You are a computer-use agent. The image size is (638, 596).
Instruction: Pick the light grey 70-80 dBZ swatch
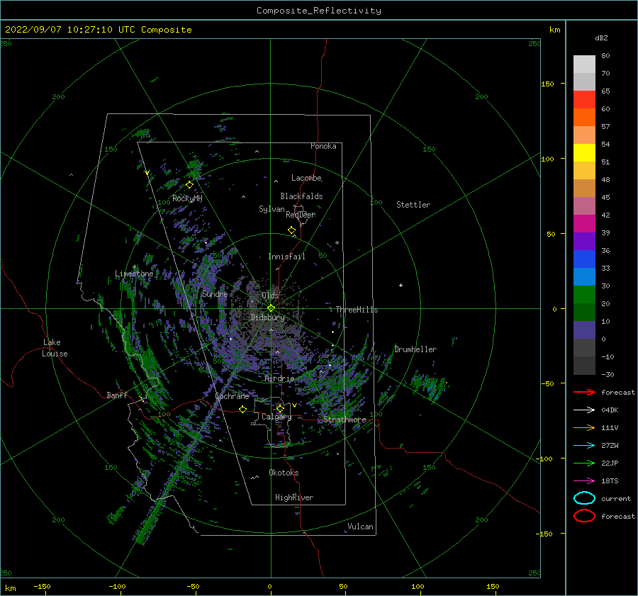tap(584, 64)
